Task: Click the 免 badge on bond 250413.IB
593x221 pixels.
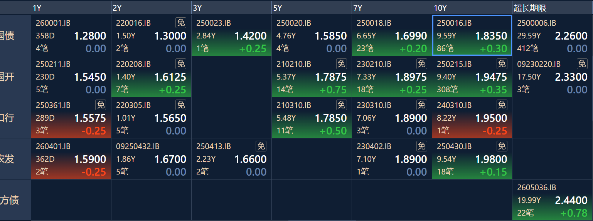Action: pos(261,146)
